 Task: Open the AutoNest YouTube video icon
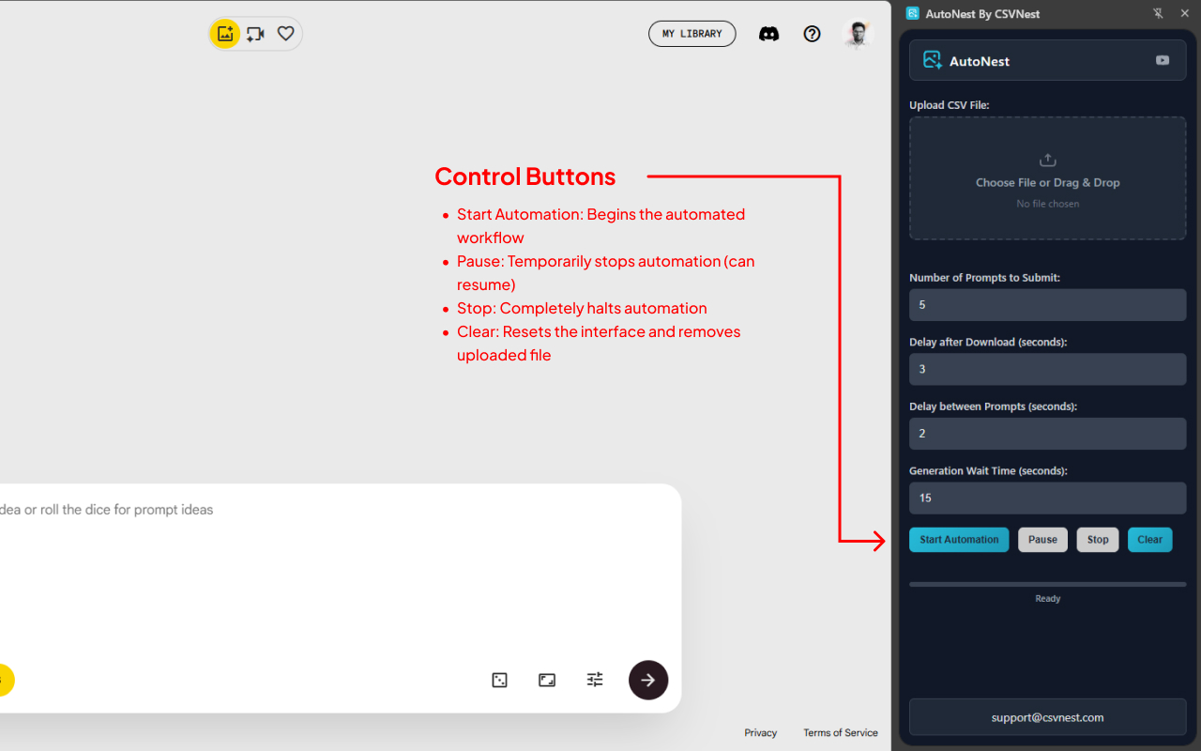tap(1163, 60)
